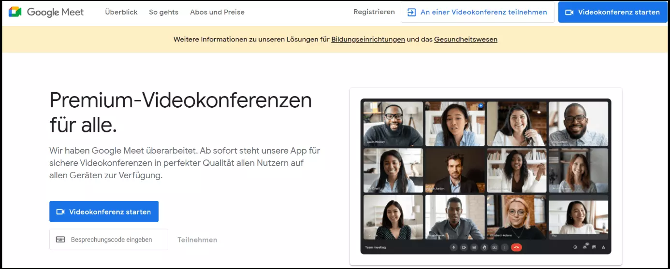Open the Überblick menu item

[121, 12]
